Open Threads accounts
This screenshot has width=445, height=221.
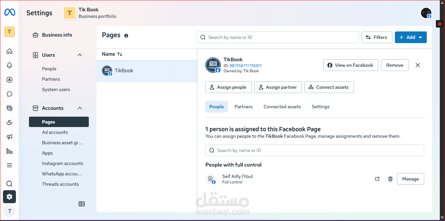click(61, 184)
